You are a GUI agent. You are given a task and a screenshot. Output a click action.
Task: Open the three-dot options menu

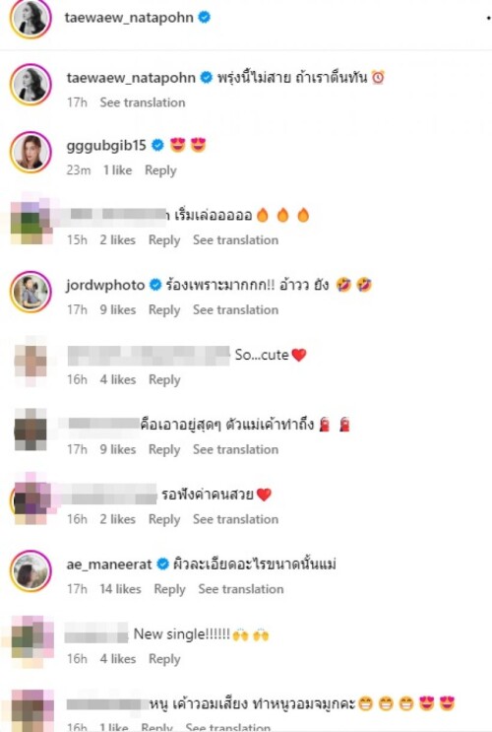tap(488, 18)
